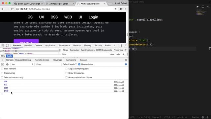Show more Styles pane tabs chevron

coord(126,50)
